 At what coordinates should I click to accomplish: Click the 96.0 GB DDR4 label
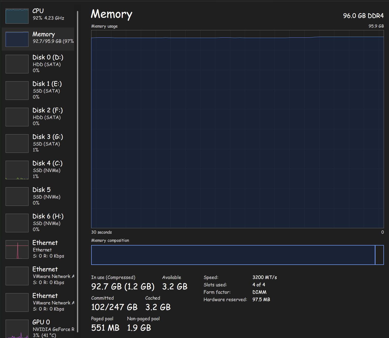pyautogui.click(x=363, y=16)
